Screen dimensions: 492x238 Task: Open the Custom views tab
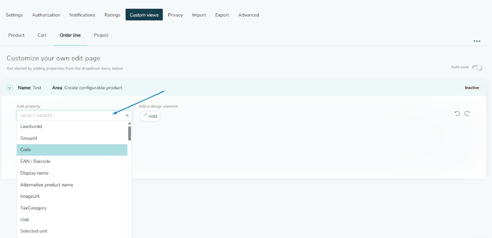click(x=144, y=15)
